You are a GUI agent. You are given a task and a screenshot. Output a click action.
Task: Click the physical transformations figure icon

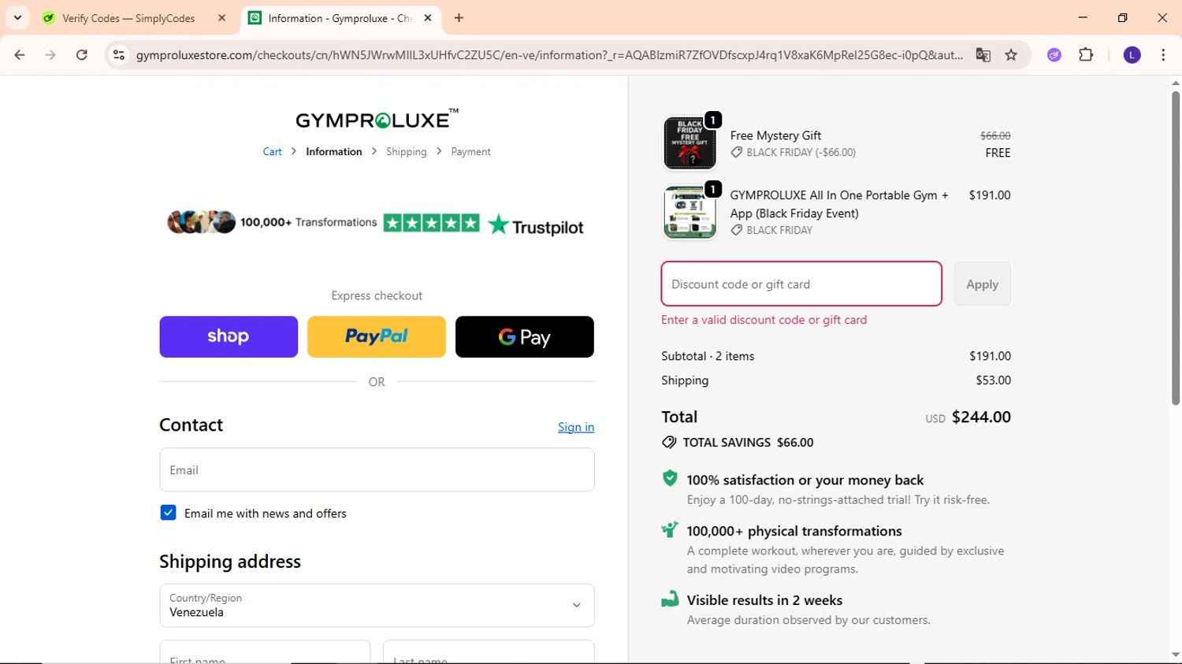point(670,530)
